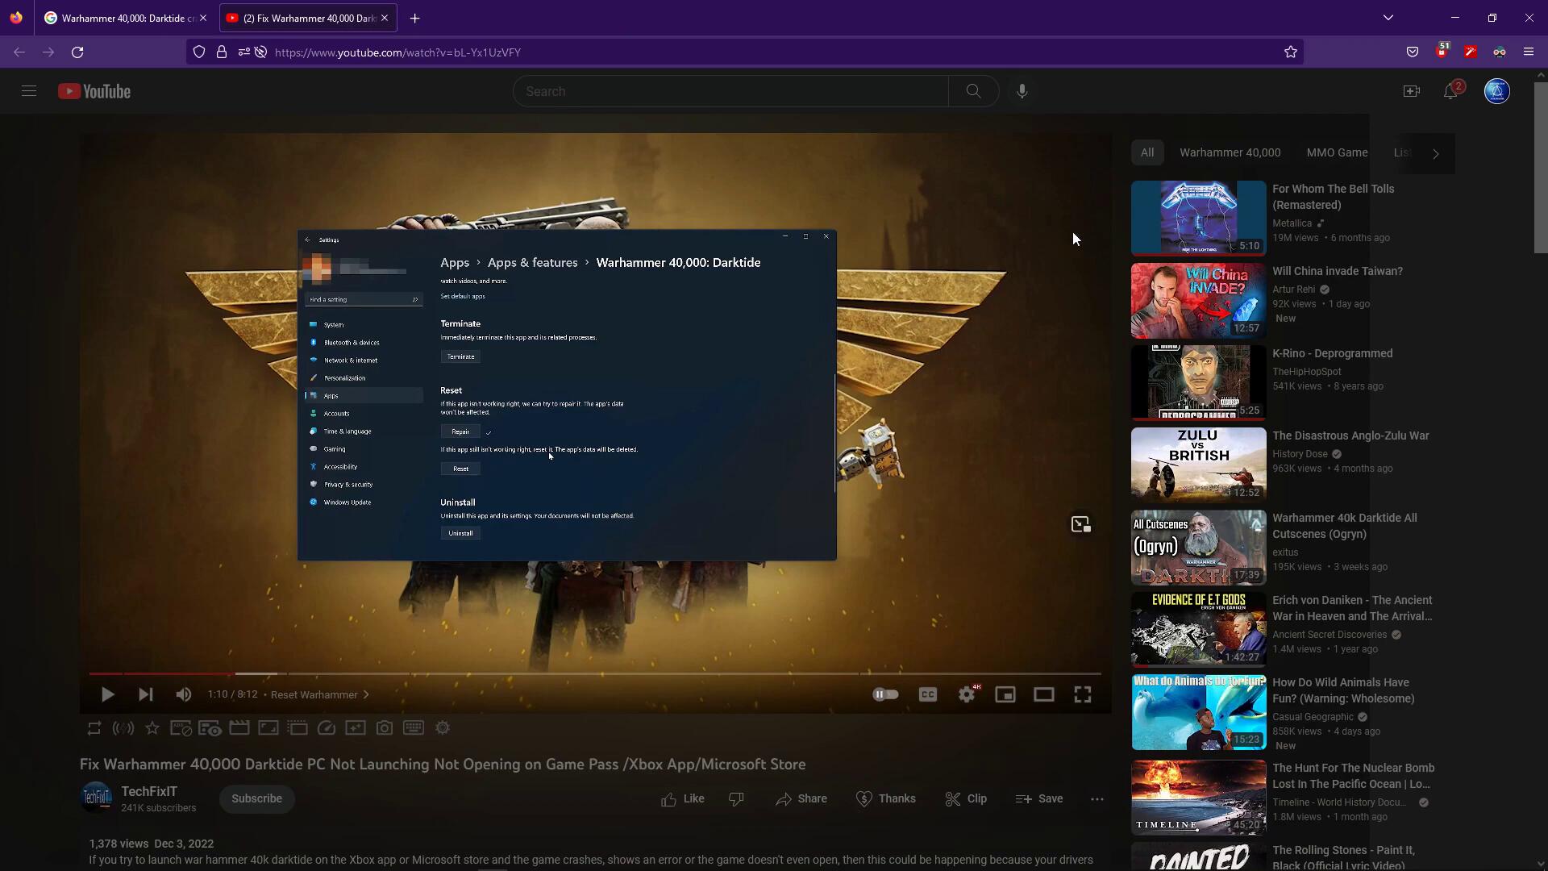The height and width of the screenshot is (871, 1548).
Task: Take a screenshot using the camera icon
Action: tap(385, 728)
